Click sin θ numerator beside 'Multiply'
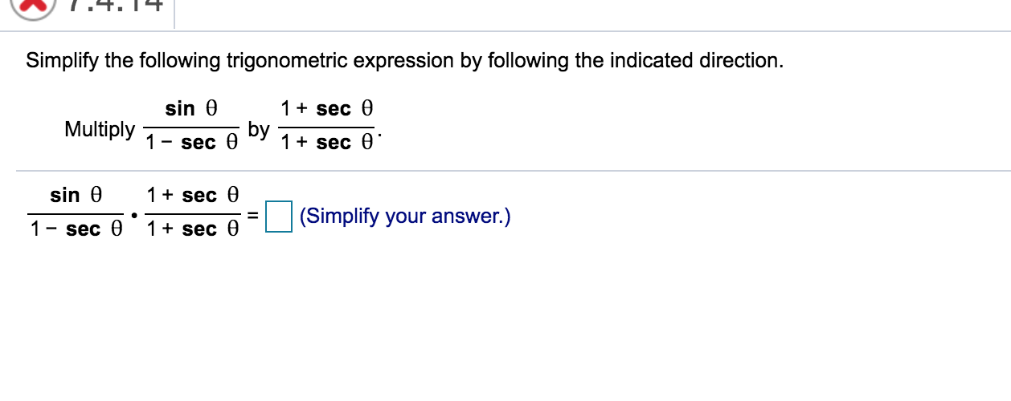This screenshot has width=1011, height=401. (191, 108)
